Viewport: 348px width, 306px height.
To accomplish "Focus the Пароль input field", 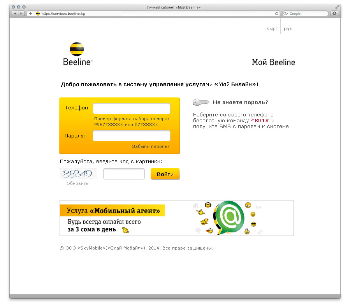I will point(132,135).
